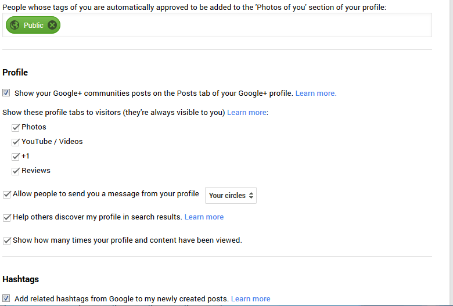The height and width of the screenshot is (306, 453).
Task: Uncheck Add related hashtags from Google checkbox
Action: (6, 298)
